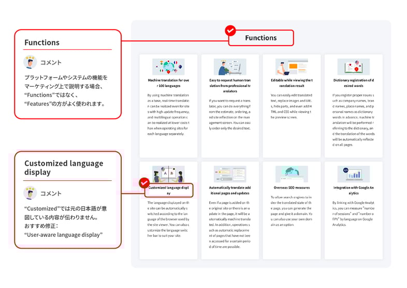Open the automatic page update illustration

coord(230,174)
